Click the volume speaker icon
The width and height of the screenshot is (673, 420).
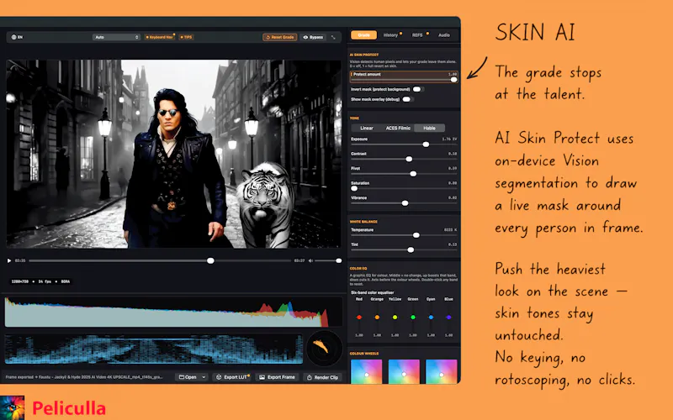pos(310,260)
